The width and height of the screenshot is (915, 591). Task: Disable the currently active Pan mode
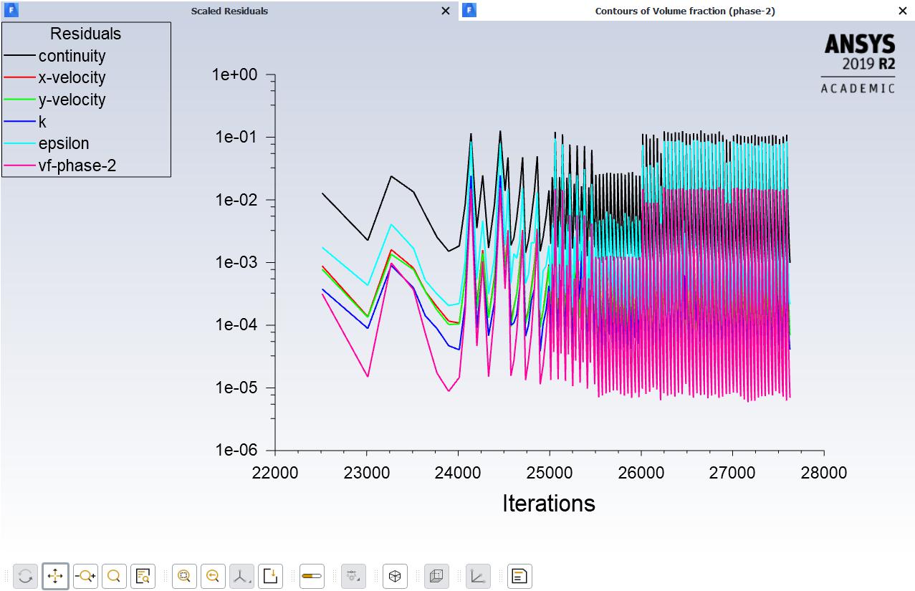[55, 575]
